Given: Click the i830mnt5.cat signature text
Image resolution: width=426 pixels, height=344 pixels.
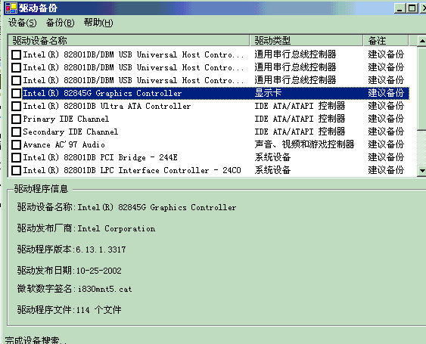Looking at the screenshot, I should coord(105,289).
